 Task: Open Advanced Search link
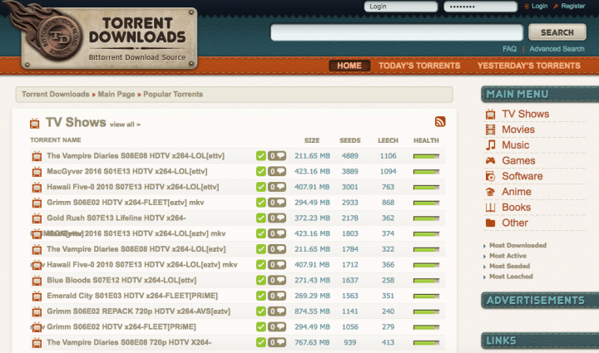[x=557, y=49]
